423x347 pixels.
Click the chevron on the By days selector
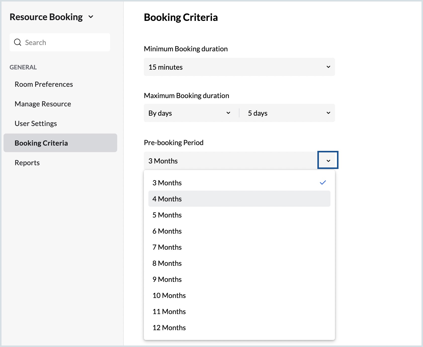229,113
